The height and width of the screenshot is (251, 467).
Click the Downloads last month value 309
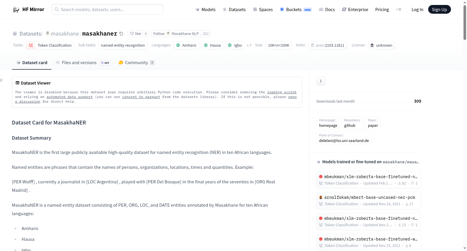(x=418, y=101)
